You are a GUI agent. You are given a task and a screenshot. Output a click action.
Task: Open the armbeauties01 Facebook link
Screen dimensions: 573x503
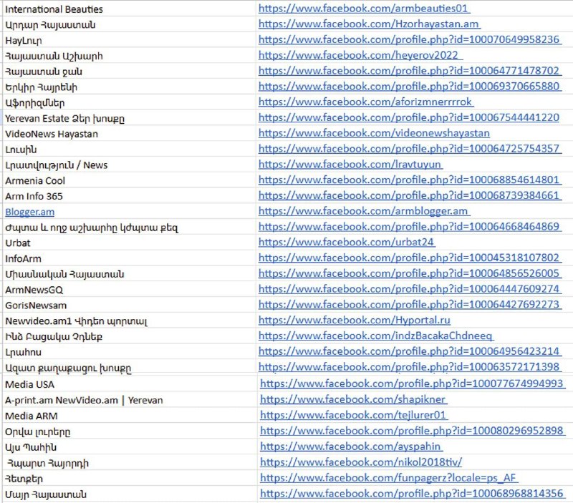[364, 9]
